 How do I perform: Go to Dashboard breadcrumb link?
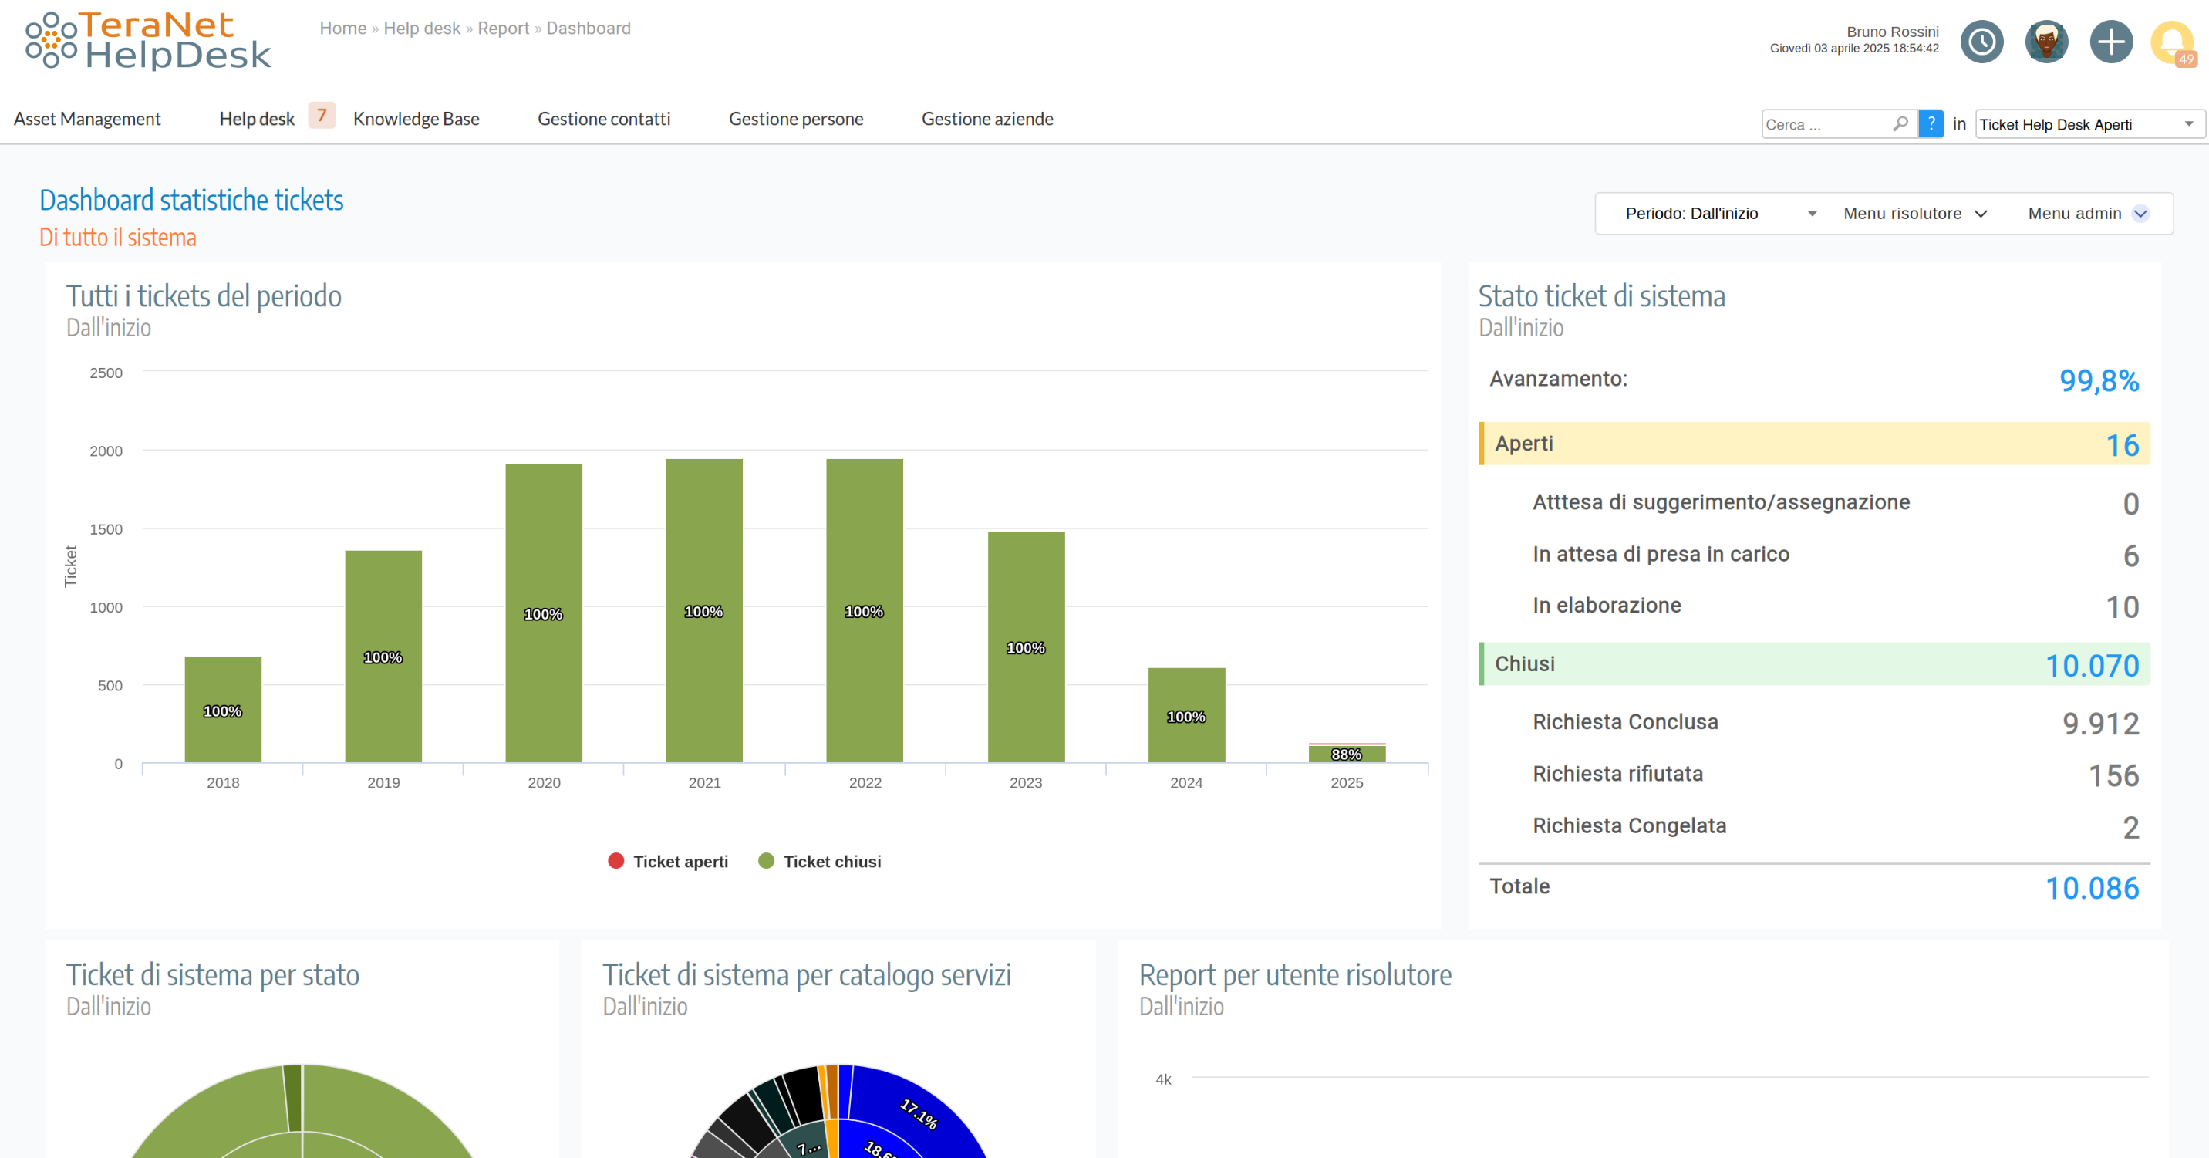pyautogui.click(x=589, y=29)
